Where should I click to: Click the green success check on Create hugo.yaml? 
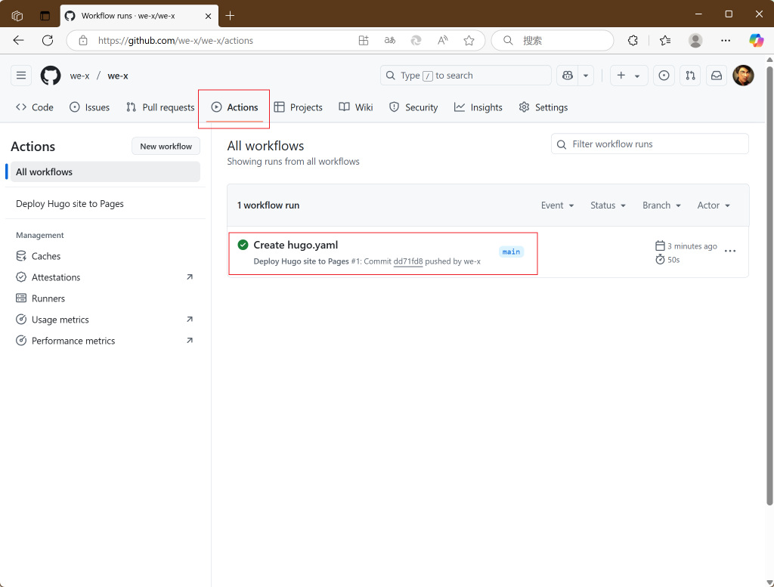243,245
